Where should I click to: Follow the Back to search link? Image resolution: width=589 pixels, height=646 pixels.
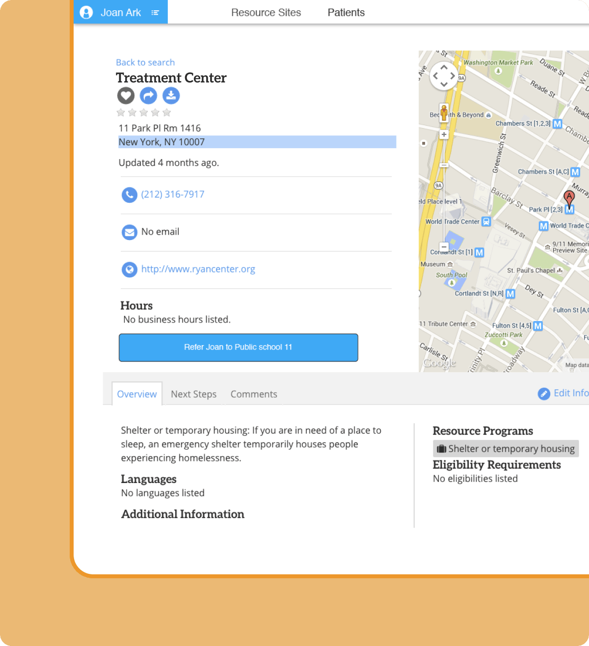coord(145,62)
